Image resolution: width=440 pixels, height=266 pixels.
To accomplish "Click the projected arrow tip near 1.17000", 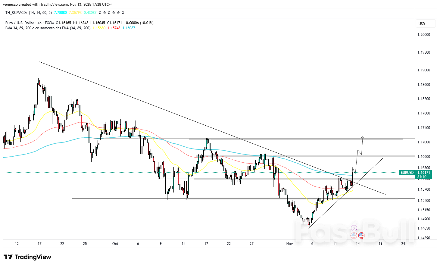I will (x=363, y=137).
